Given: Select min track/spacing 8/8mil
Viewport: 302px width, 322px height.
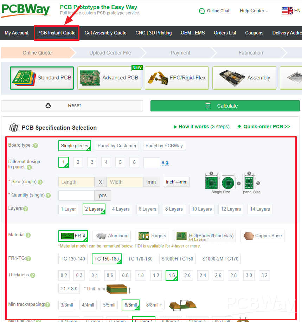Looking at the screenshot, I should point(154,305).
